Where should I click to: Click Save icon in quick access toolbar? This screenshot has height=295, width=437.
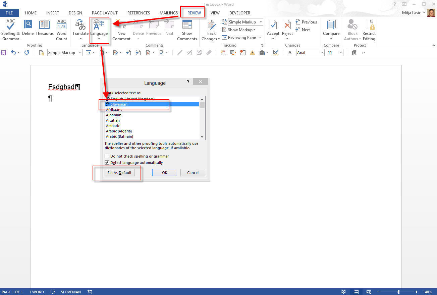pos(4,53)
